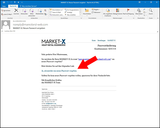Click the Save icon in quick access toolbar
The width and height of the screenshot is (160, 128).
4,2
